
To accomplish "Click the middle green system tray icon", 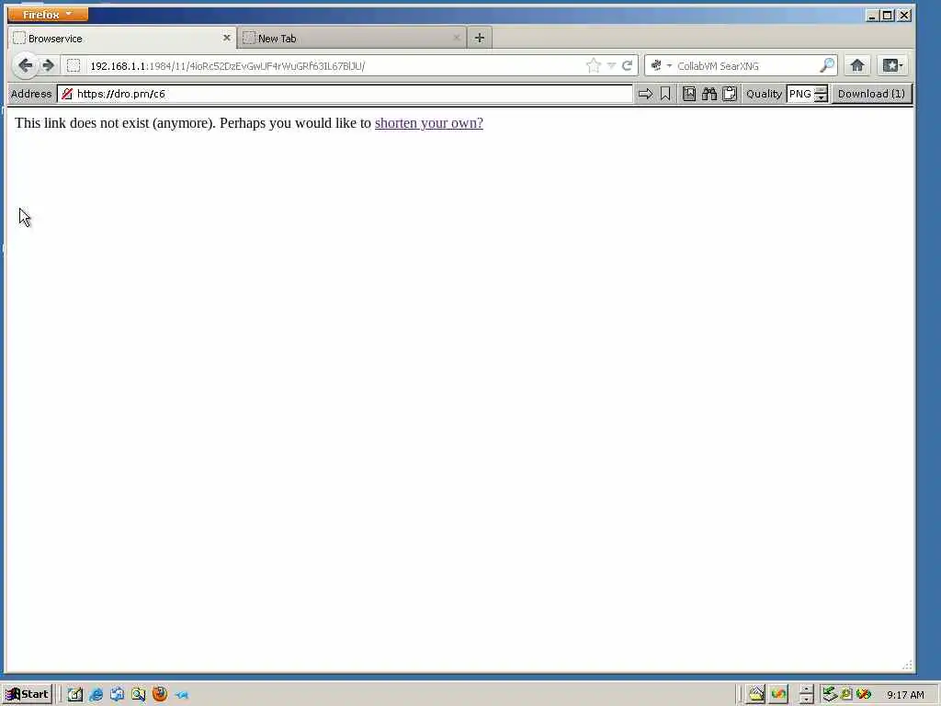I will coord(846,695).
